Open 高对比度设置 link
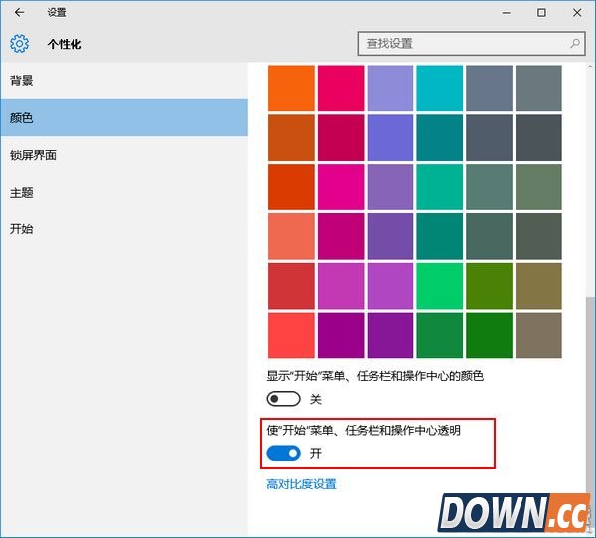 (x=301, y=484)
